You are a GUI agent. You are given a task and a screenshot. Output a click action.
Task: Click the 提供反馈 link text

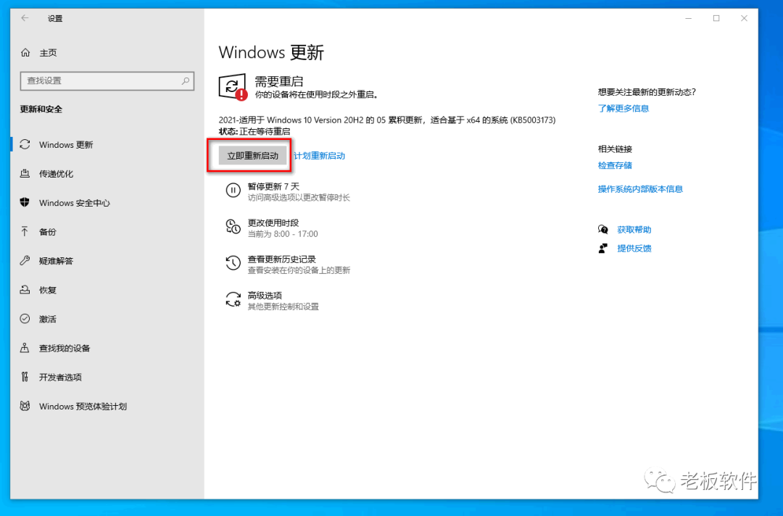(x=634, y=248)
